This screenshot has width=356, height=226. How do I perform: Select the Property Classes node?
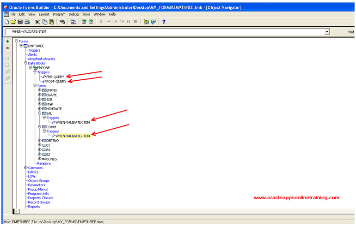pyautogui.click(x=41, y=198)
